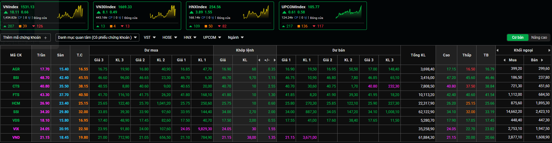Click the Cao column header

446,55
